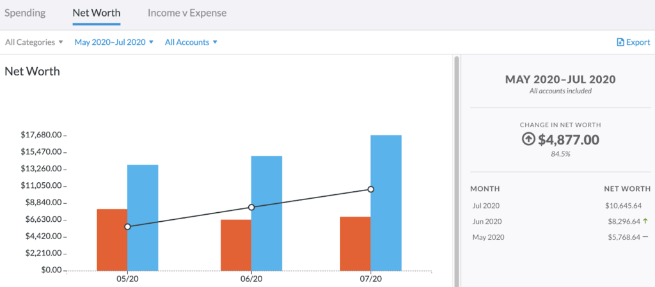
Task: Select the Net Worth tab
Action: tap(97, 13)
